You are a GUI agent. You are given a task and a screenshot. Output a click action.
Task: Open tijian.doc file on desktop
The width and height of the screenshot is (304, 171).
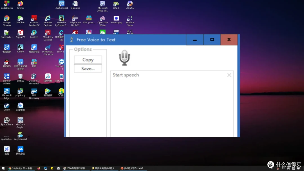coord(75,5)
